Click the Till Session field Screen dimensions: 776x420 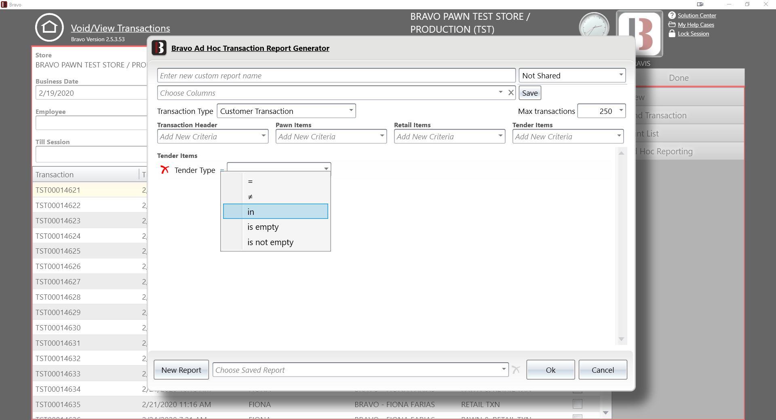(x=91, y=154)
